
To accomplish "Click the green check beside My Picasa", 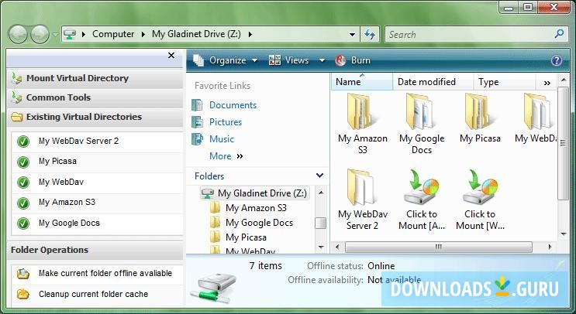I will (23, 162).
